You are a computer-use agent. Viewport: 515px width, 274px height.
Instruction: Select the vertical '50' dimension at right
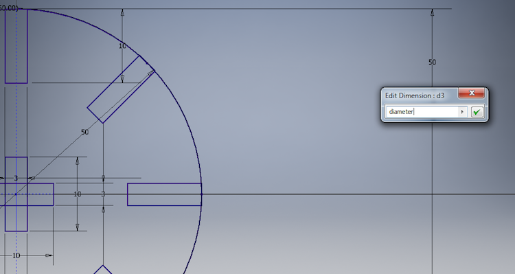pos(432,62)
